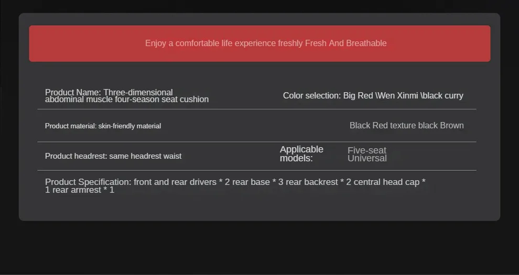519x275 pixels.
Task: Select the 'black curry' color name
Action: tap(442, 95)
